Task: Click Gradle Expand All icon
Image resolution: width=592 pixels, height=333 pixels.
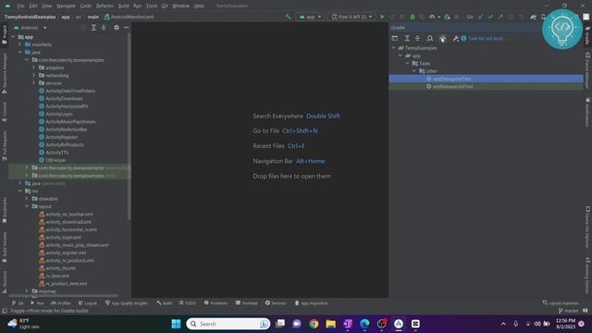Action: click(x=407, y=38)
